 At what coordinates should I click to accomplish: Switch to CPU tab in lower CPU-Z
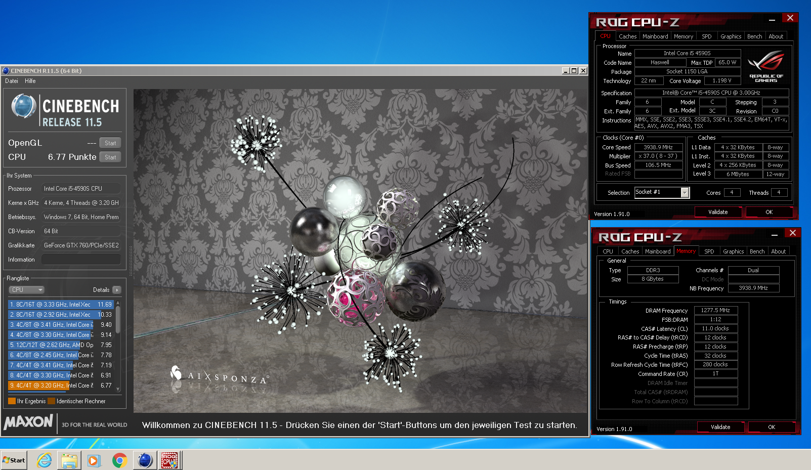pos(608,251)
